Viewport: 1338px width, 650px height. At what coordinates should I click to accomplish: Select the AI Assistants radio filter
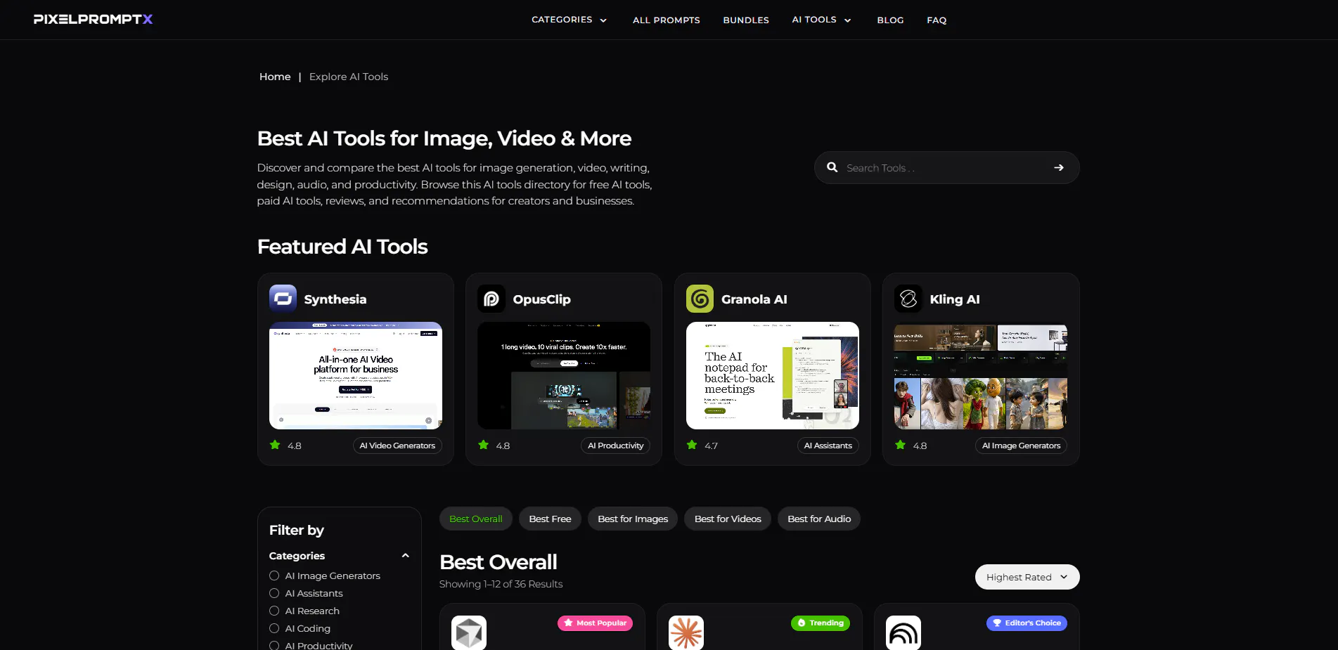click(274, 593)
